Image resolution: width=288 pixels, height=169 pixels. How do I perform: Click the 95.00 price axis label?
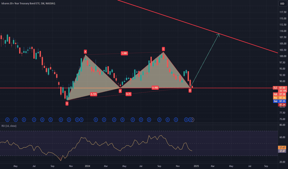(282, 69)
